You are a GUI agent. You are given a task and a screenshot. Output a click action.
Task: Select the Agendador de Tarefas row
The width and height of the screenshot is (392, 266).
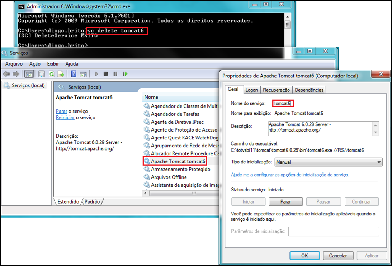[181, 114]
